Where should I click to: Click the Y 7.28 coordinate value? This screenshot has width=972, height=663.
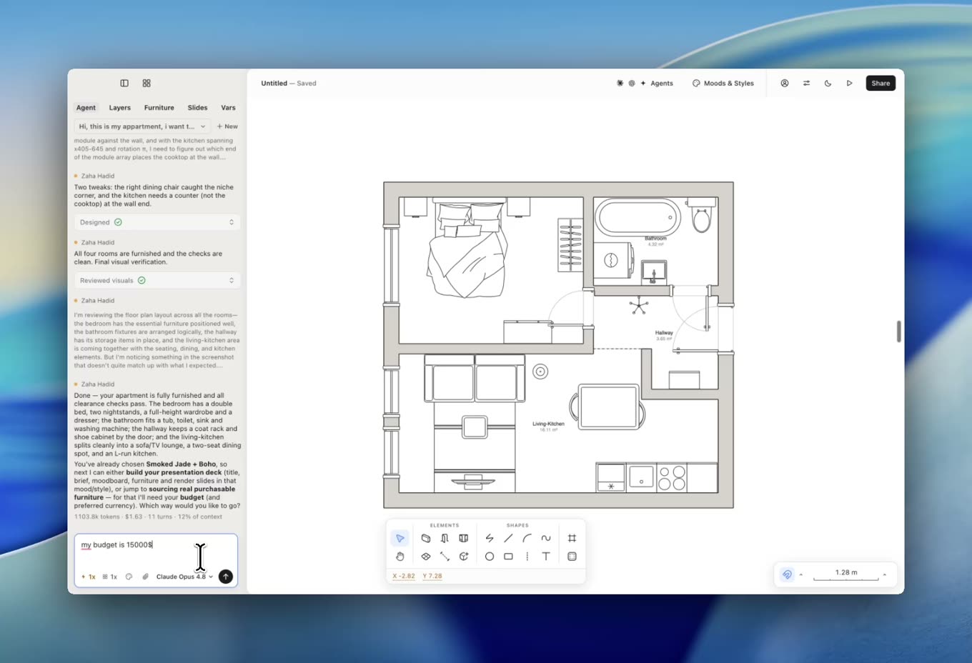click(x=432, y=576)
